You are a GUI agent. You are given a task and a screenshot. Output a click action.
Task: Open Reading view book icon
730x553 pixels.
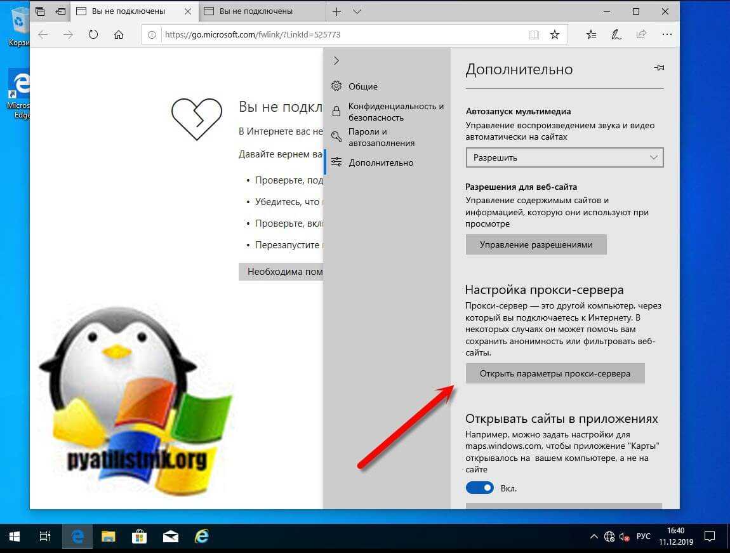(534, 35)
